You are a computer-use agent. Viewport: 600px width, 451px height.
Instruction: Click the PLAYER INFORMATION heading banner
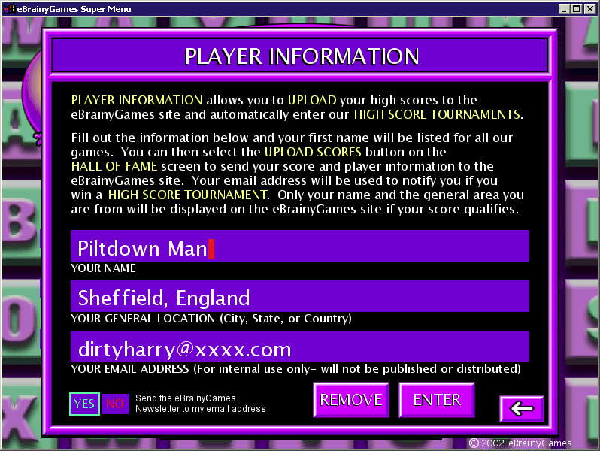pos(300,56)
